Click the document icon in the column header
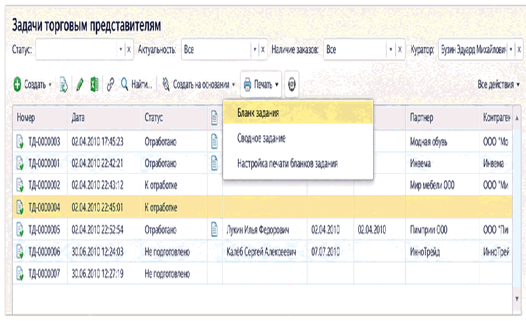 coord(215,117)
